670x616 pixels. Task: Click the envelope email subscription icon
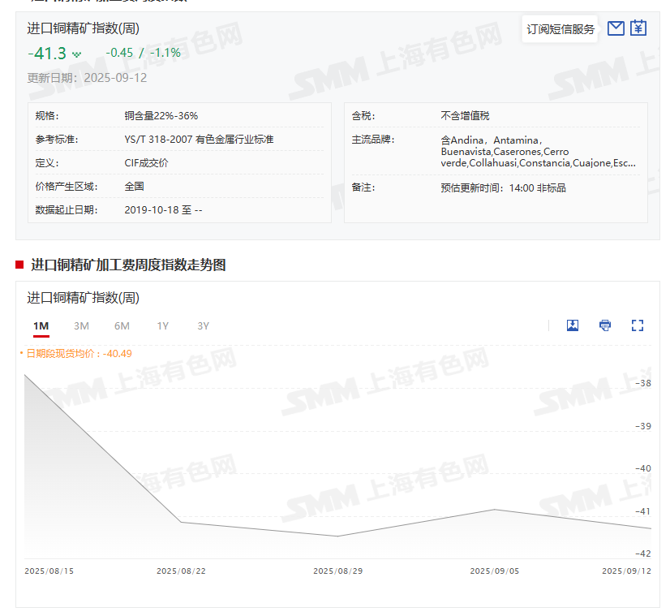click(x=616, y=28)
